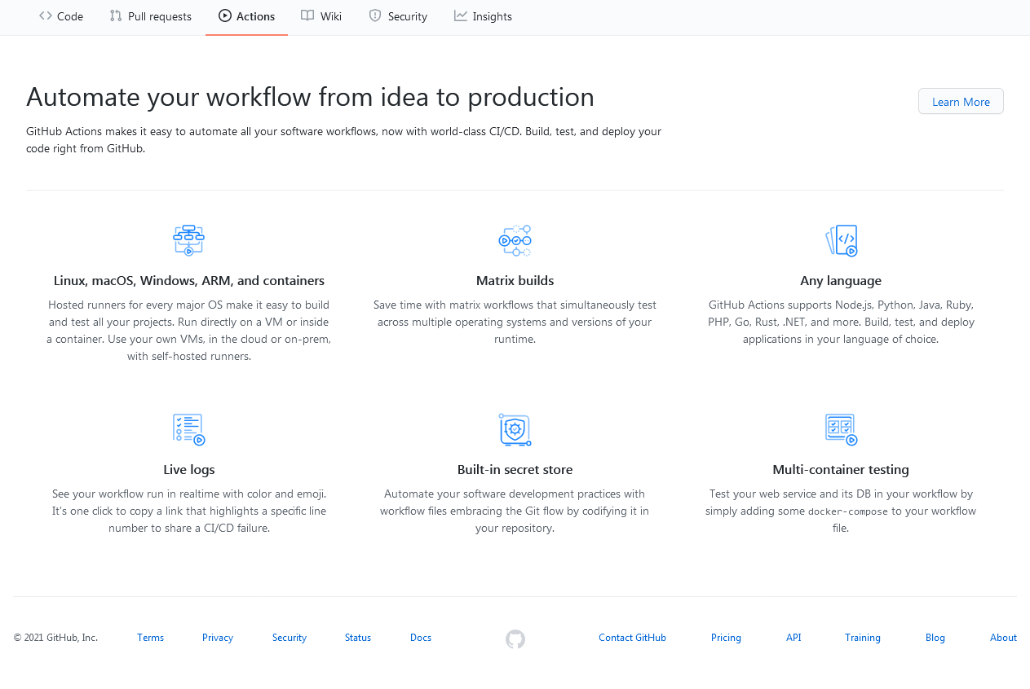1030x689 pixels.
Task: Click the 'GitHub Actions supports Node.js, Python' description
Action: coord(841,322)
